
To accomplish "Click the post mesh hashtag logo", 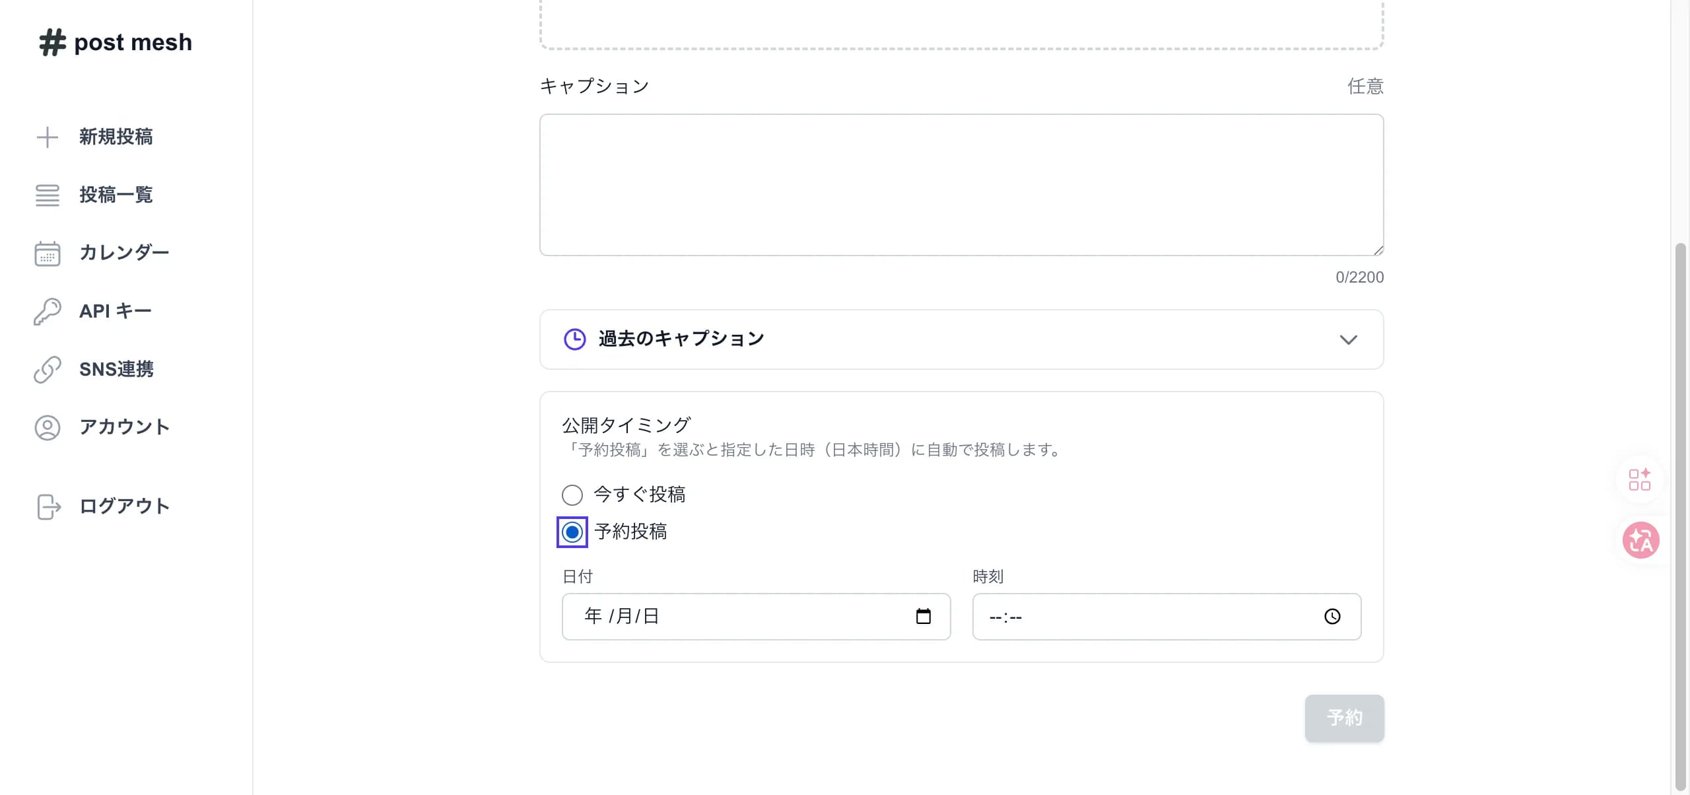I will click(x=53, y=42).
